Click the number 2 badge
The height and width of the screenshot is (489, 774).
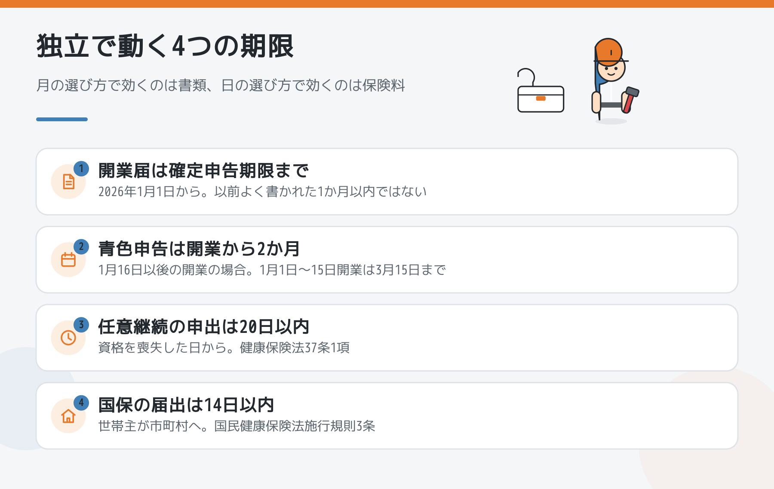81,247
